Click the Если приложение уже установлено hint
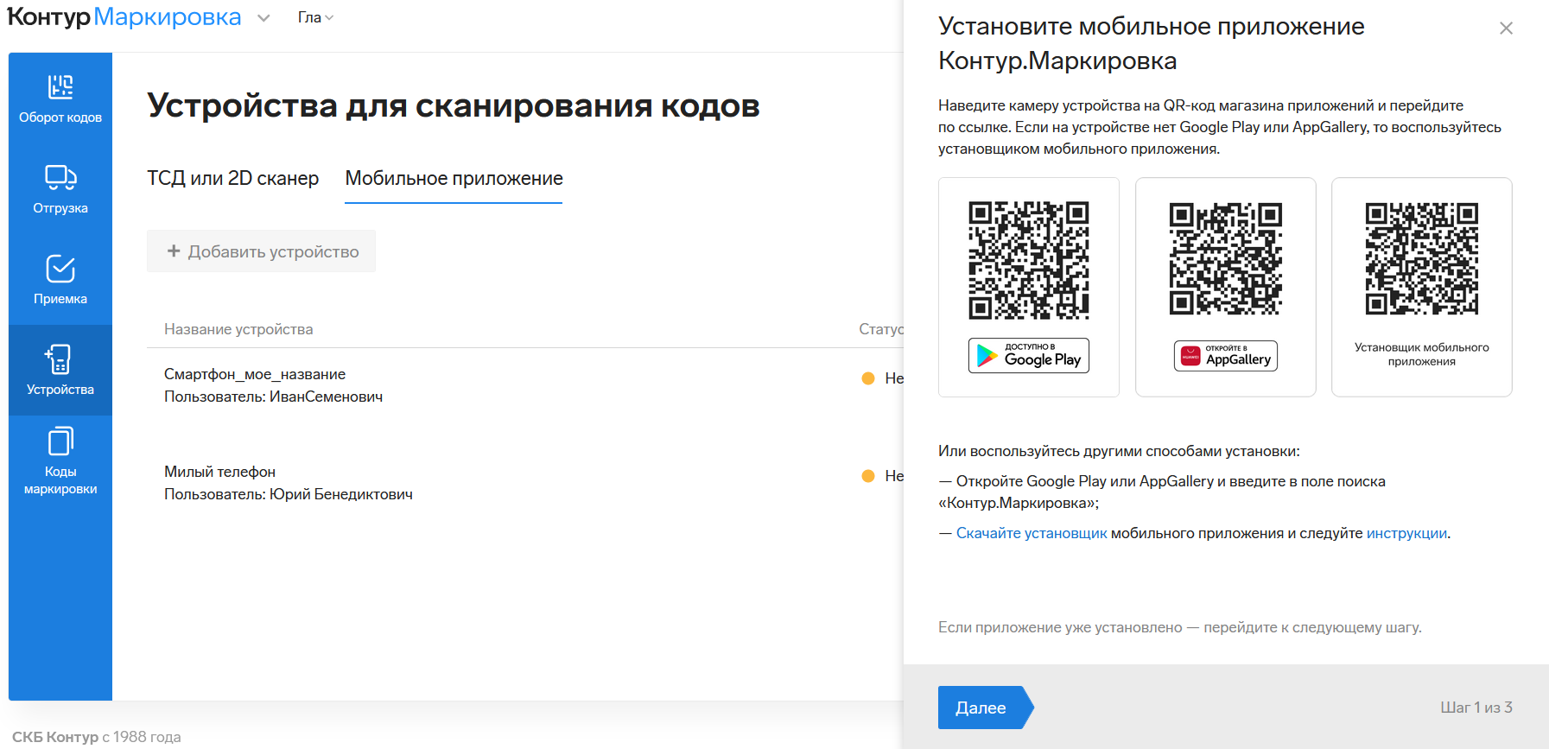Image resolution: width=1549 pixels, height=749 pixels. click(1179, 627)
